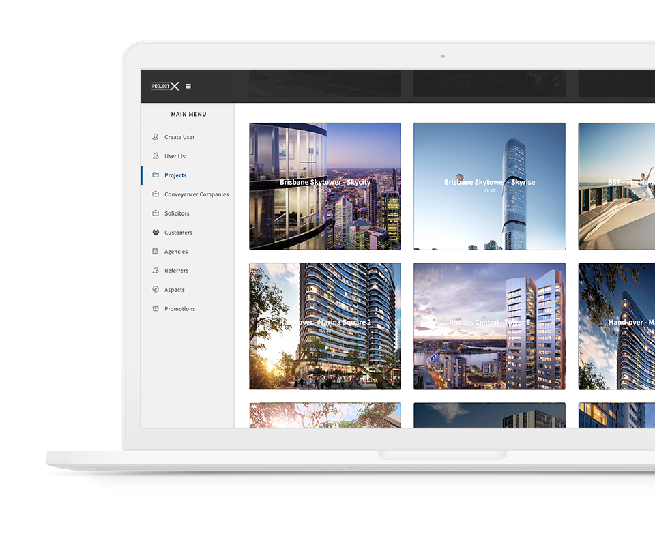Click the Conveyancer Companies briefcase icon
This screenshot has width=655, height=534.
[156, 194]
